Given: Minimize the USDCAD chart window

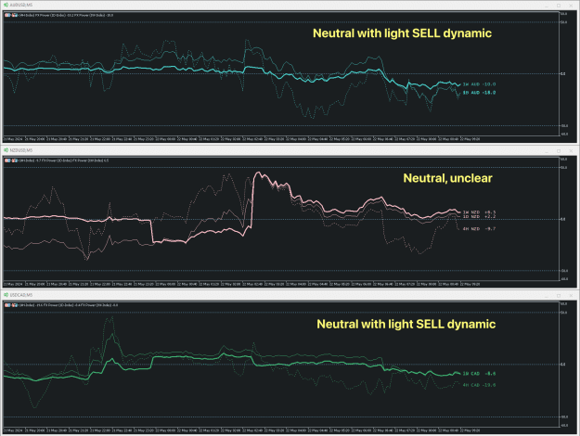Looking at the screenshot, I should point(547,296).
